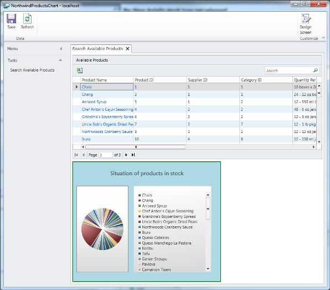Click the pie chart
The image size is (330, 290).
[x=102, y=229]
